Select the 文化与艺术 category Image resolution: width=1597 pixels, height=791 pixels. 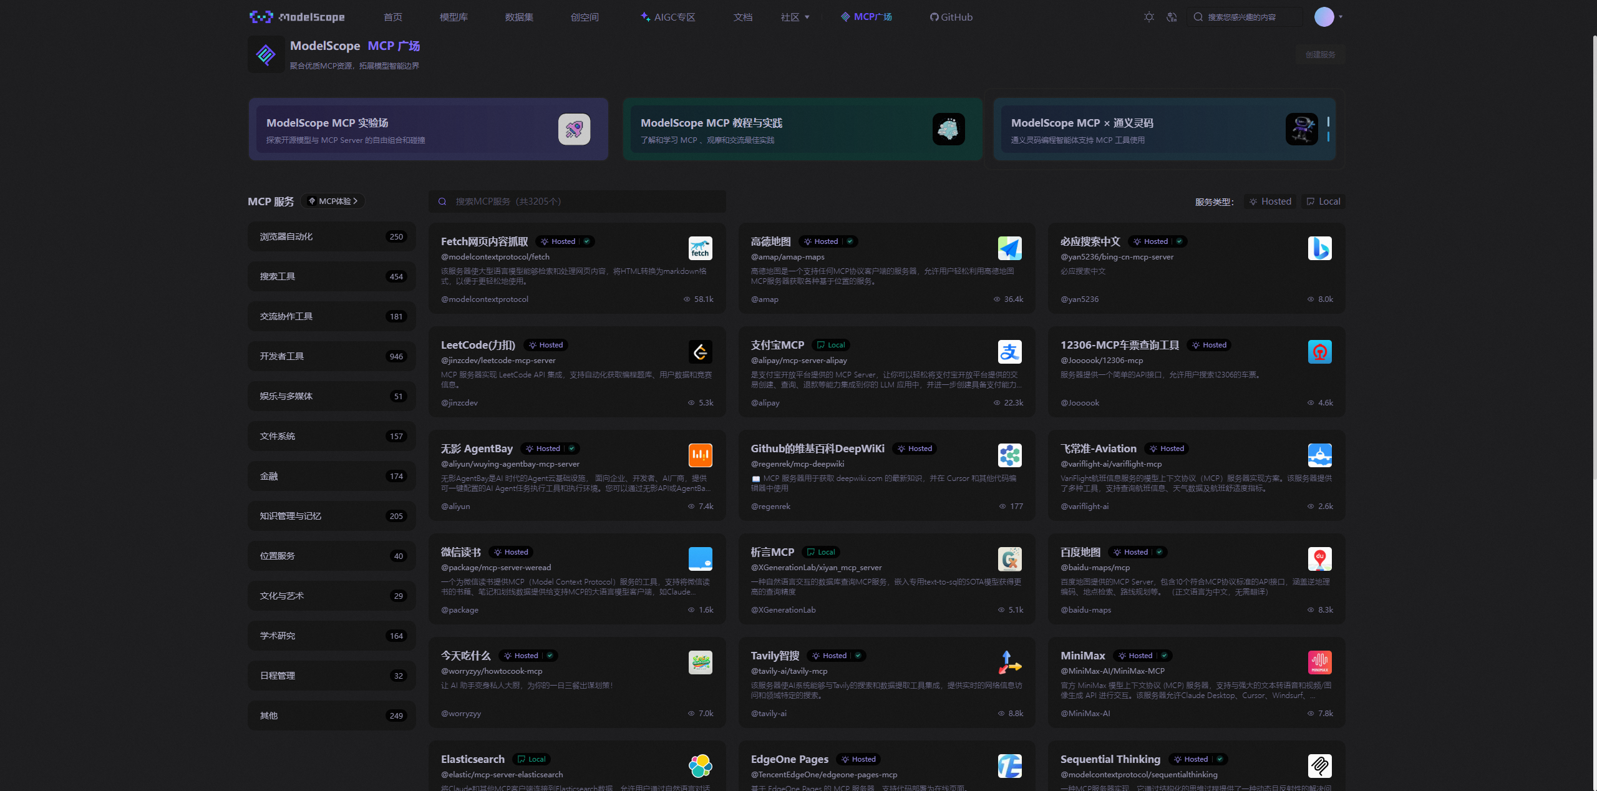tap(332, 596)
